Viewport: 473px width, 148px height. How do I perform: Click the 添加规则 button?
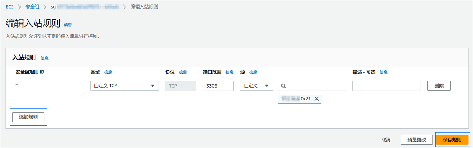tap(28, 117)
